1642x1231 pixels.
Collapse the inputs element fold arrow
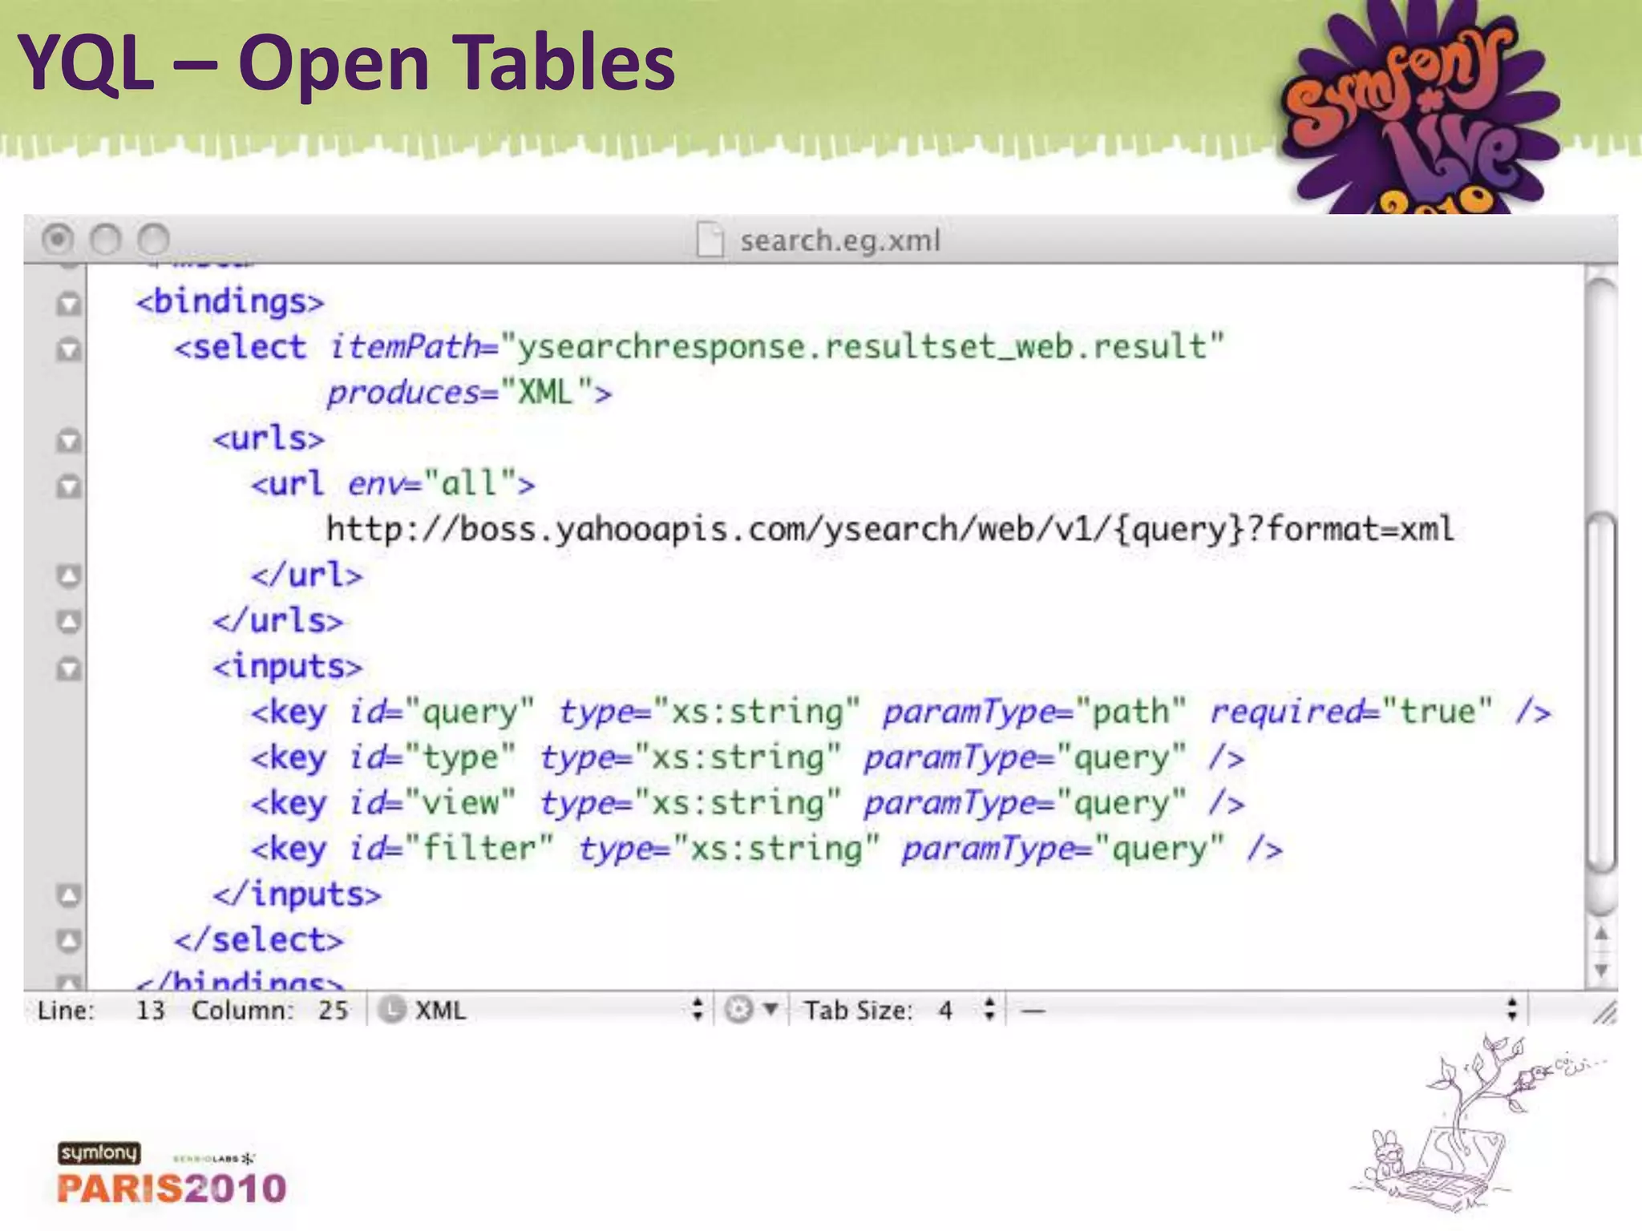point(69,668)
